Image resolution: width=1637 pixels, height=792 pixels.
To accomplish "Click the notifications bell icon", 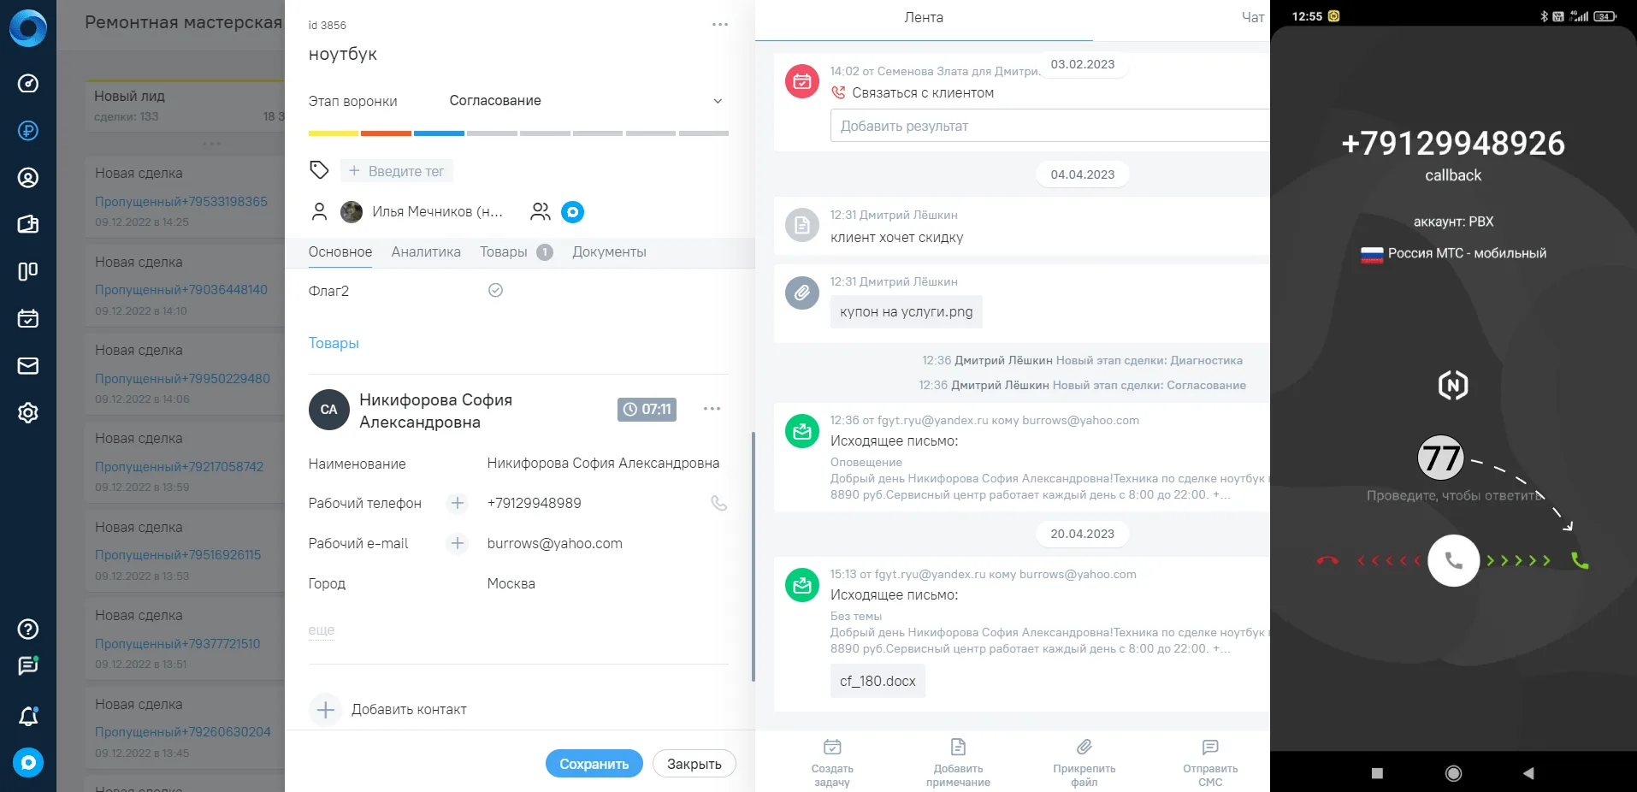I will coord(28,716).
